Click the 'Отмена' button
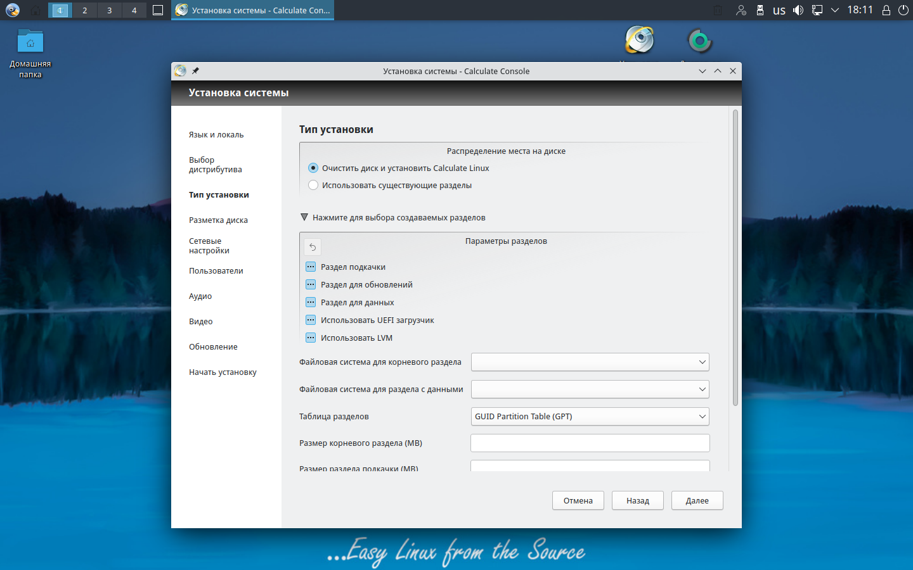Screen dimensions: 913x570 pos(578,500)
